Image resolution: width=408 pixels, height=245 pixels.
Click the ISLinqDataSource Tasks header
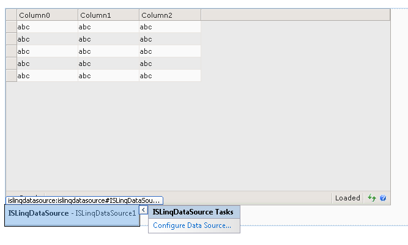(193, 212)
